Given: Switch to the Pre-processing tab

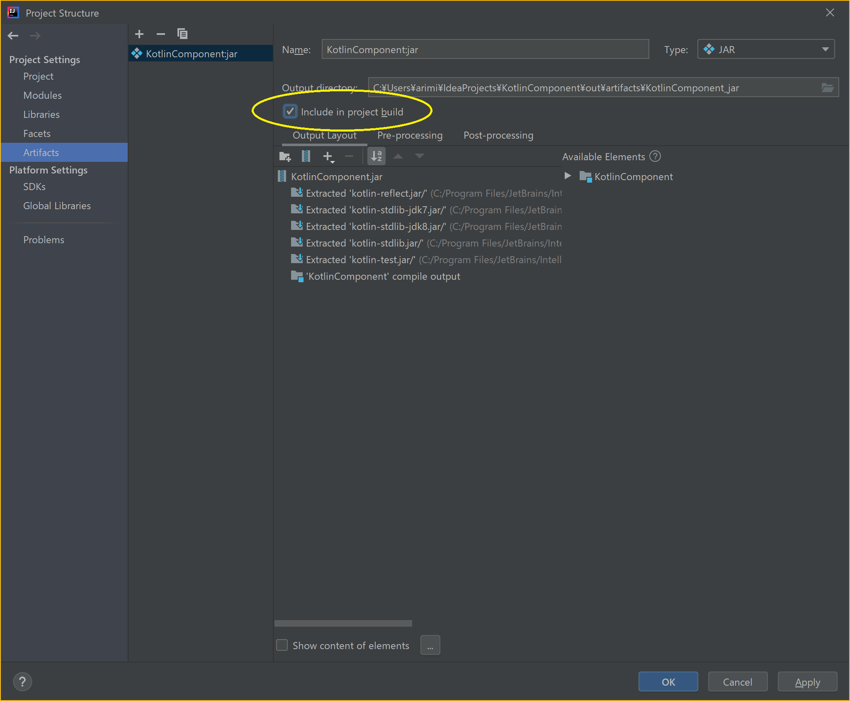Looking at the screenshot, I should point(410,135).
